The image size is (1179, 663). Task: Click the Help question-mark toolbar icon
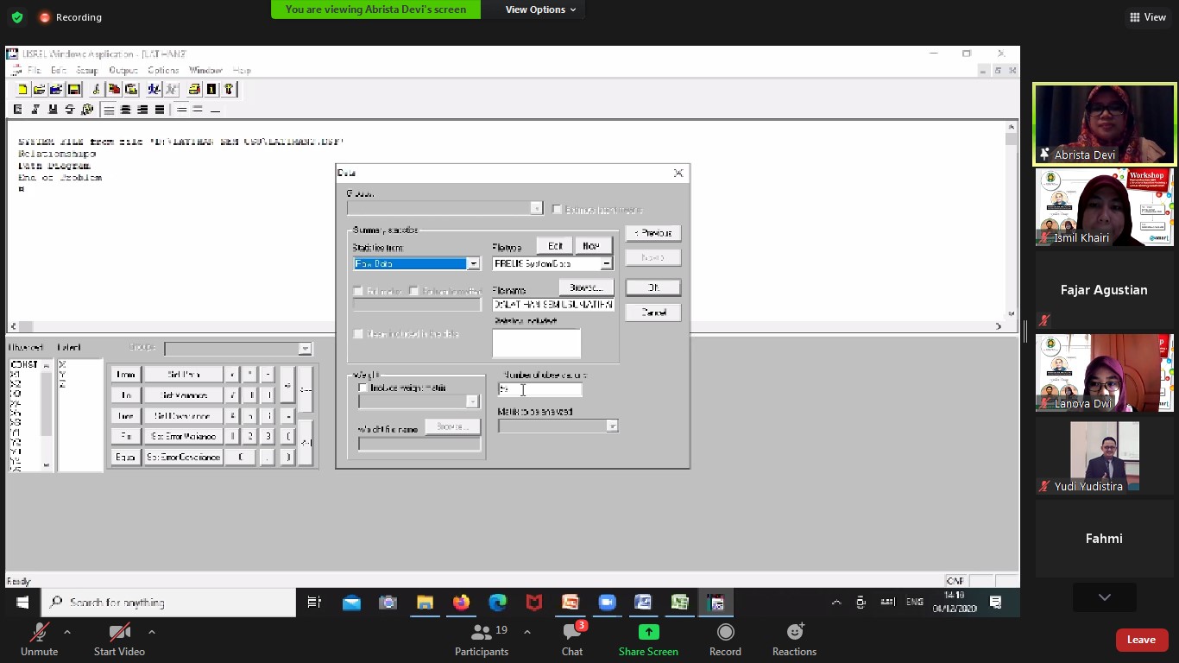point(229,89)
